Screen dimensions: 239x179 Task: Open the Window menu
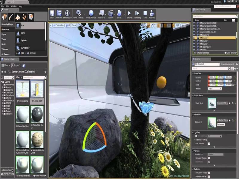click(x=14, y=6)
